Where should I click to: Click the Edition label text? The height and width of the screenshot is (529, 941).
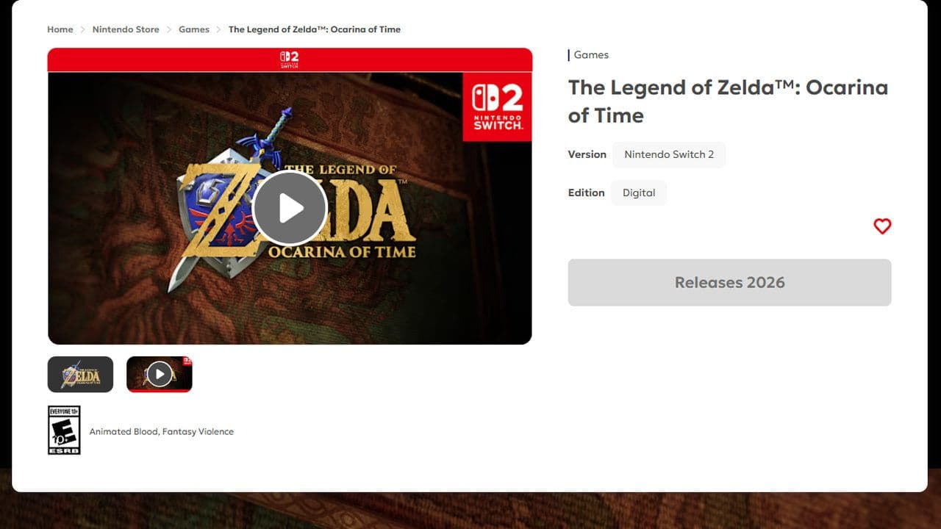(587, 192)
